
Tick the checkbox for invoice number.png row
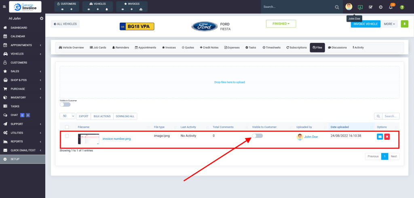point(67,136)
